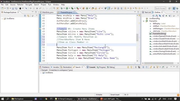
Task: Switch to the MainEntry.java editor tab
Action: (47, 12)
